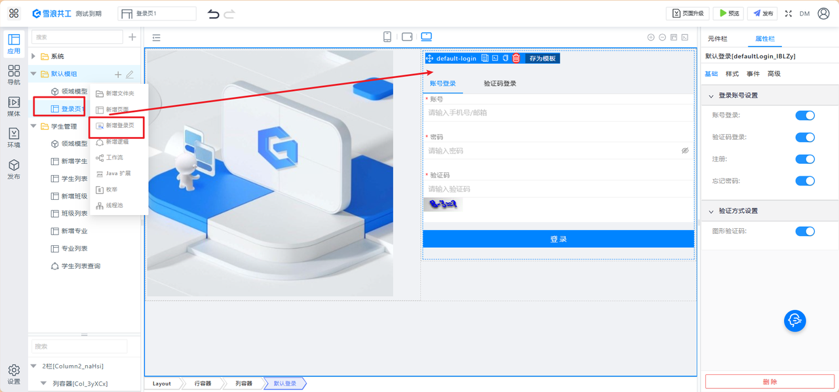Click red trash icon on default-login
The height and width of the screenshot is (392, 839).
coord(516,58)
